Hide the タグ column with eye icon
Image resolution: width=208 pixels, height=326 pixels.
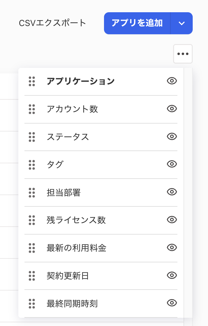172,164
